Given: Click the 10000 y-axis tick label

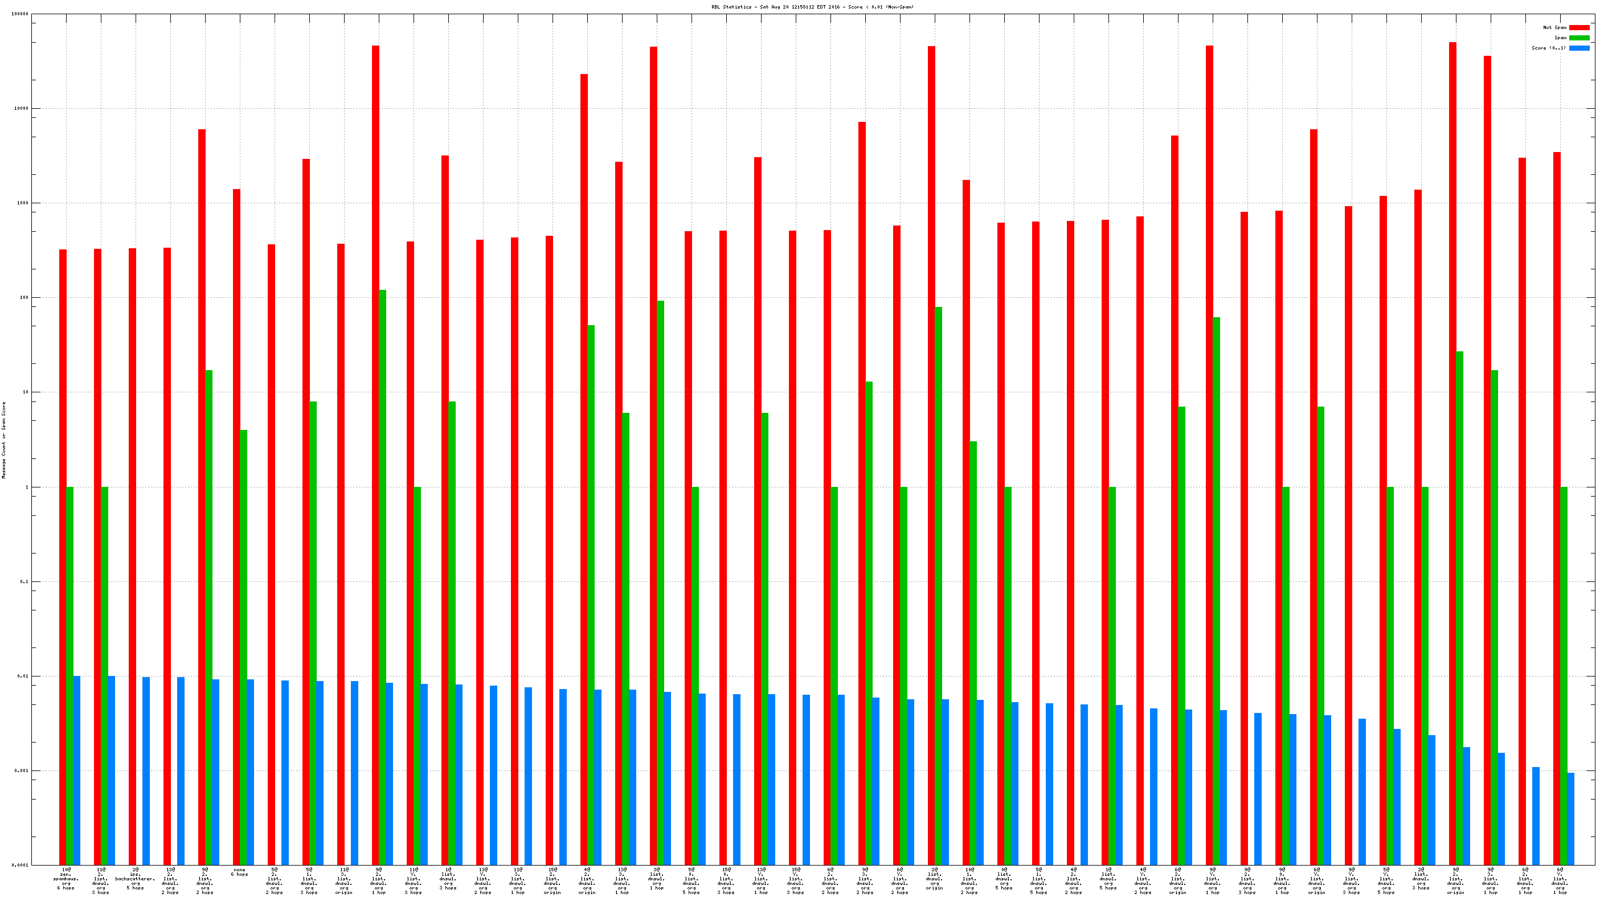Looking at the screenshot, I should [x=21, y=108].
